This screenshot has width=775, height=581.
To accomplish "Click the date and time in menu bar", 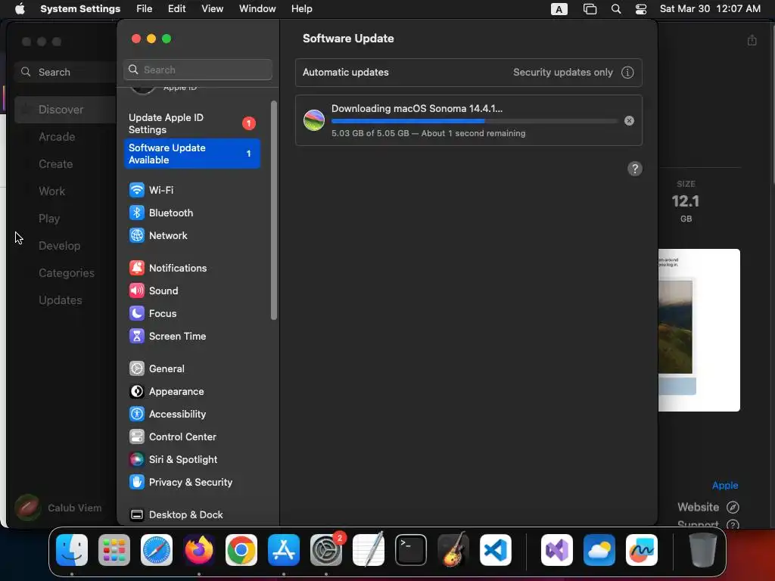I will (710, 9).
